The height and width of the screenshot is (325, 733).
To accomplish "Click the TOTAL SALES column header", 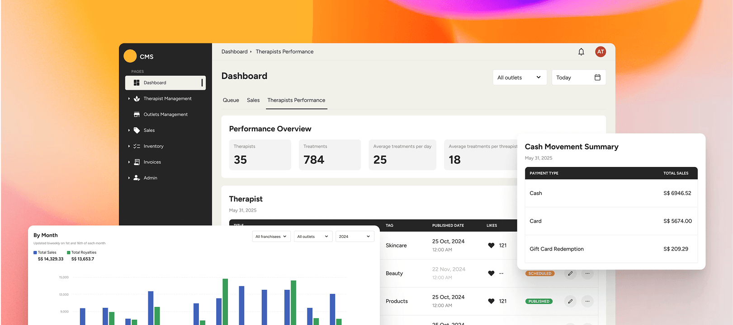I will pyautogui.click(x=676, y=173).
